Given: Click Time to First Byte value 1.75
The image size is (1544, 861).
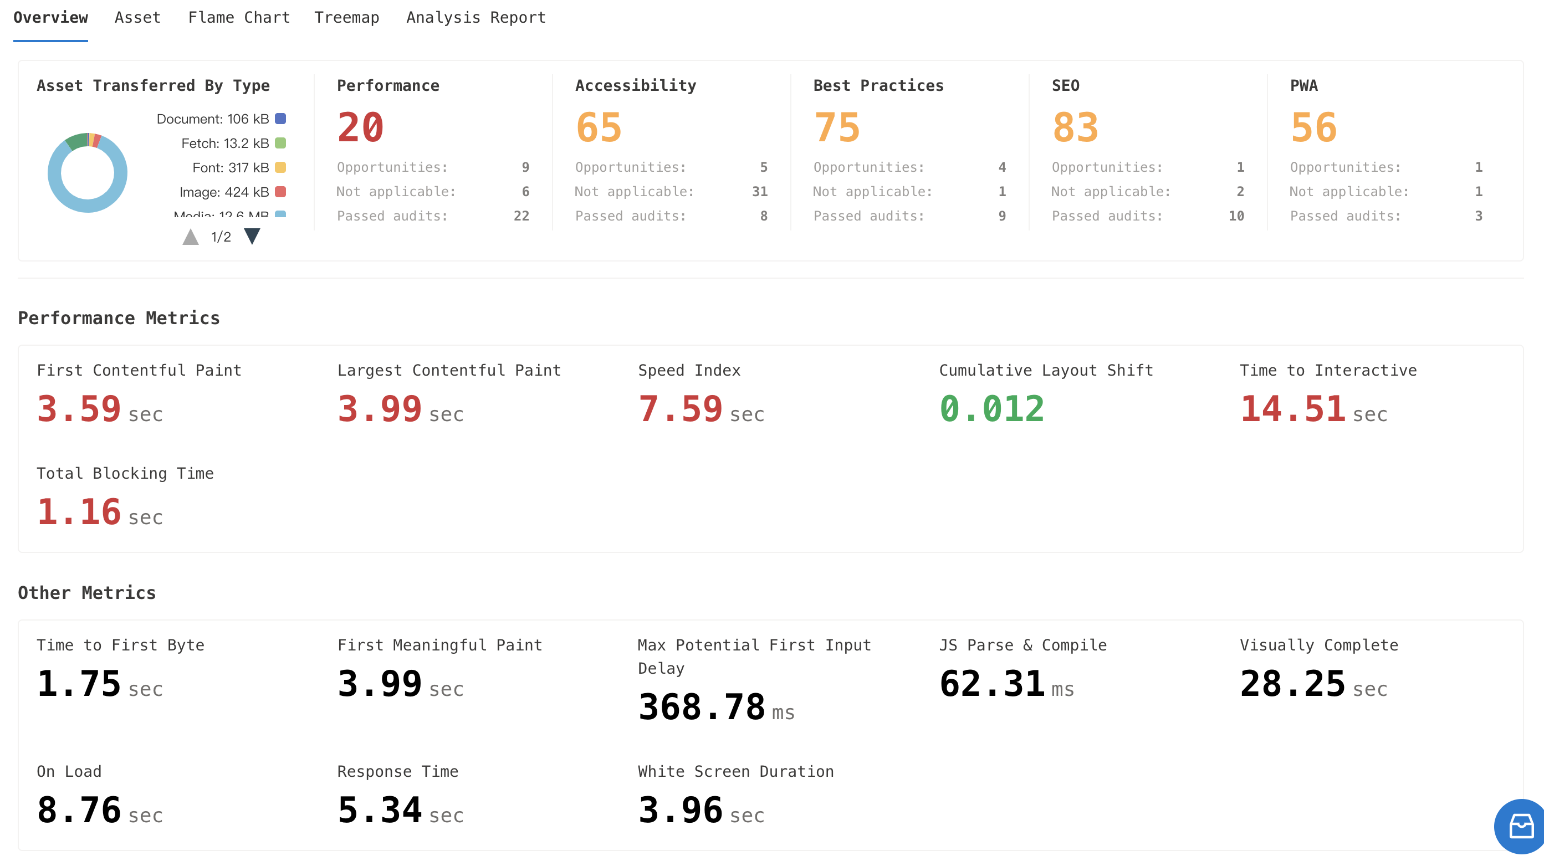Looking at the screenshot, I should [79, 684].
